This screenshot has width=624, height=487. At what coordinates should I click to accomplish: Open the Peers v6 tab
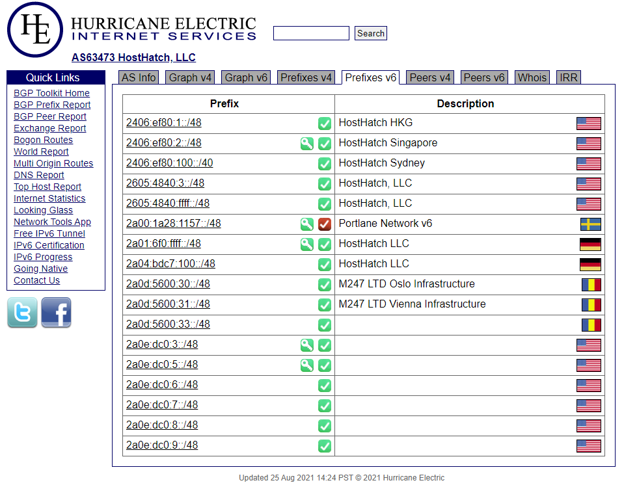(484, 77)
